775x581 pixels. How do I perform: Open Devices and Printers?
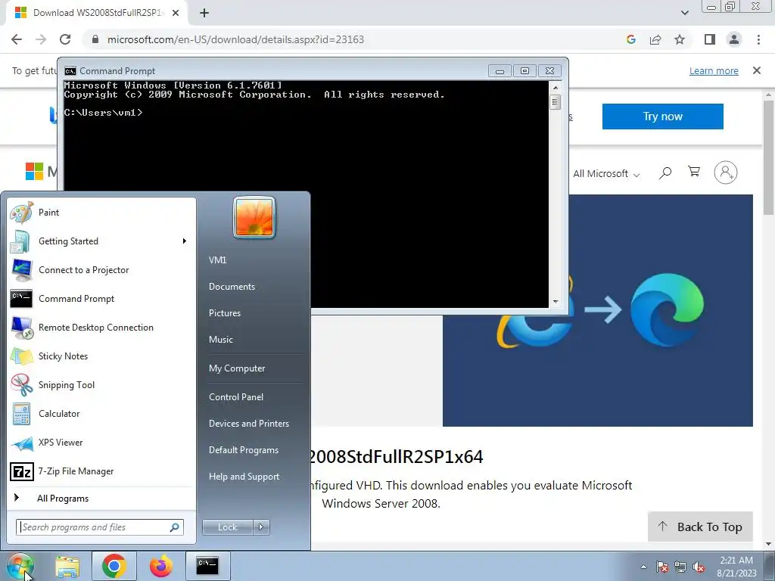[248, 424]
